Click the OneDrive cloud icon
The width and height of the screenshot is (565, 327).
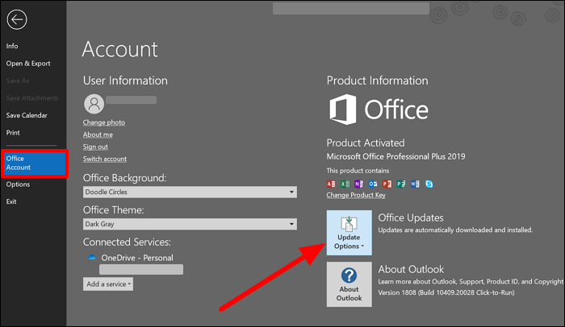tap(93, 257)
